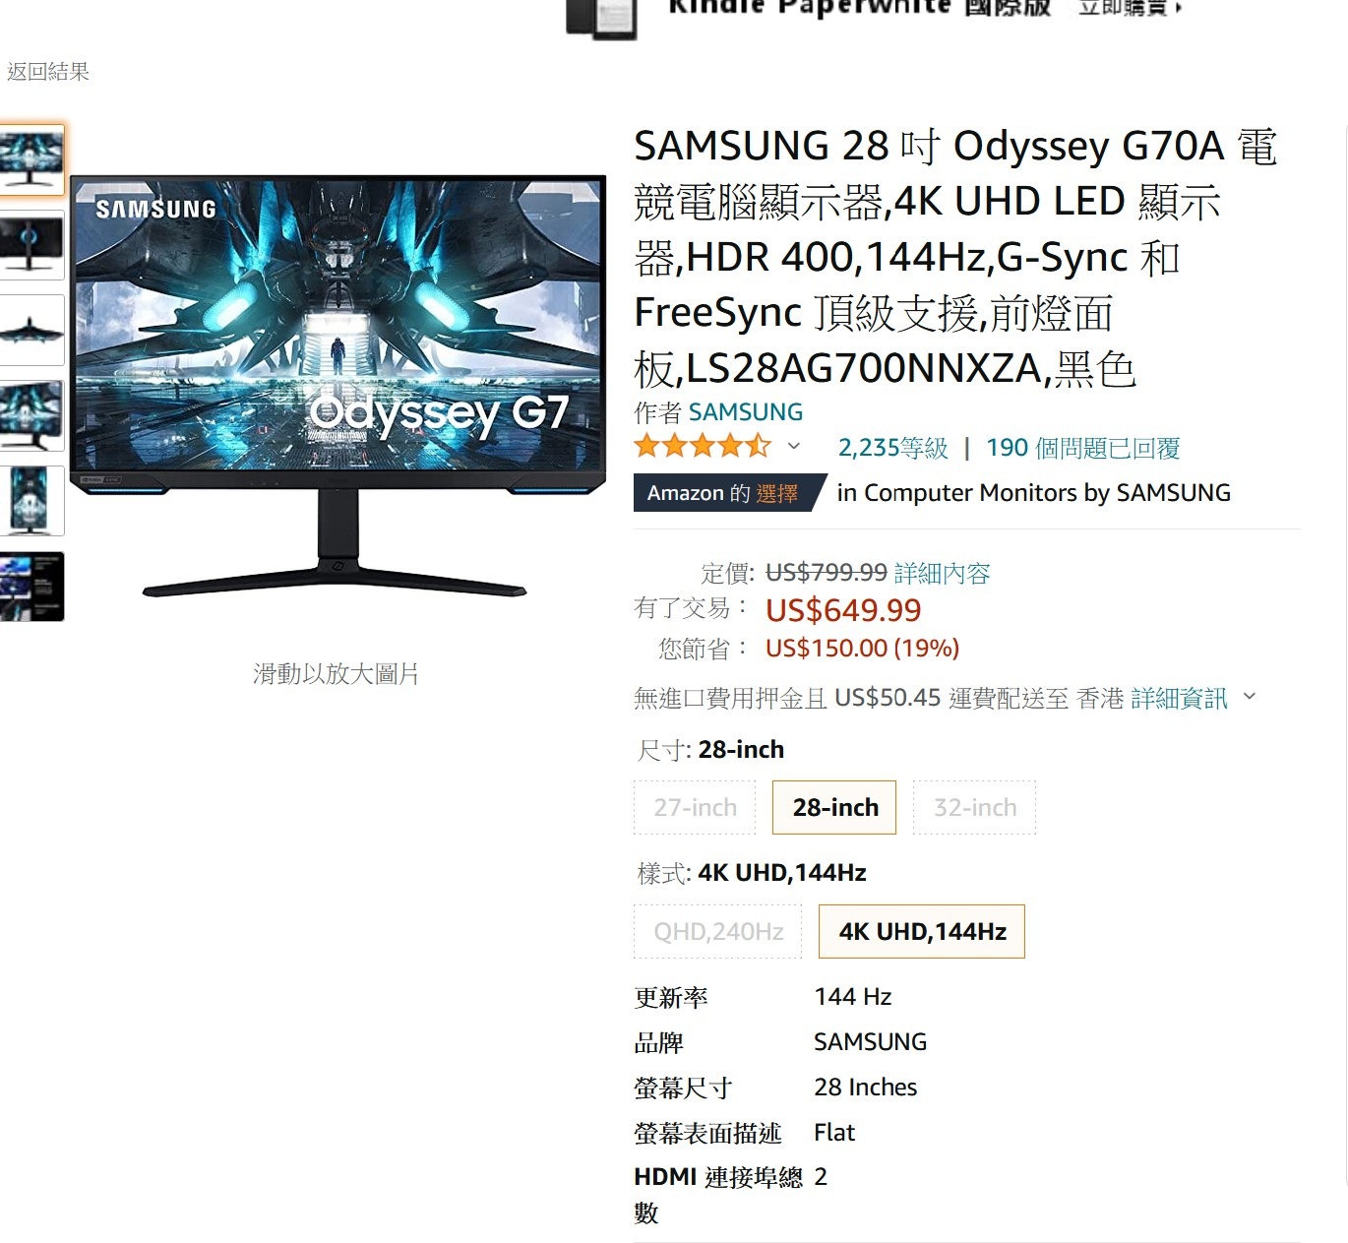Go back via 返回結果 link

click(x=47, y=72)
